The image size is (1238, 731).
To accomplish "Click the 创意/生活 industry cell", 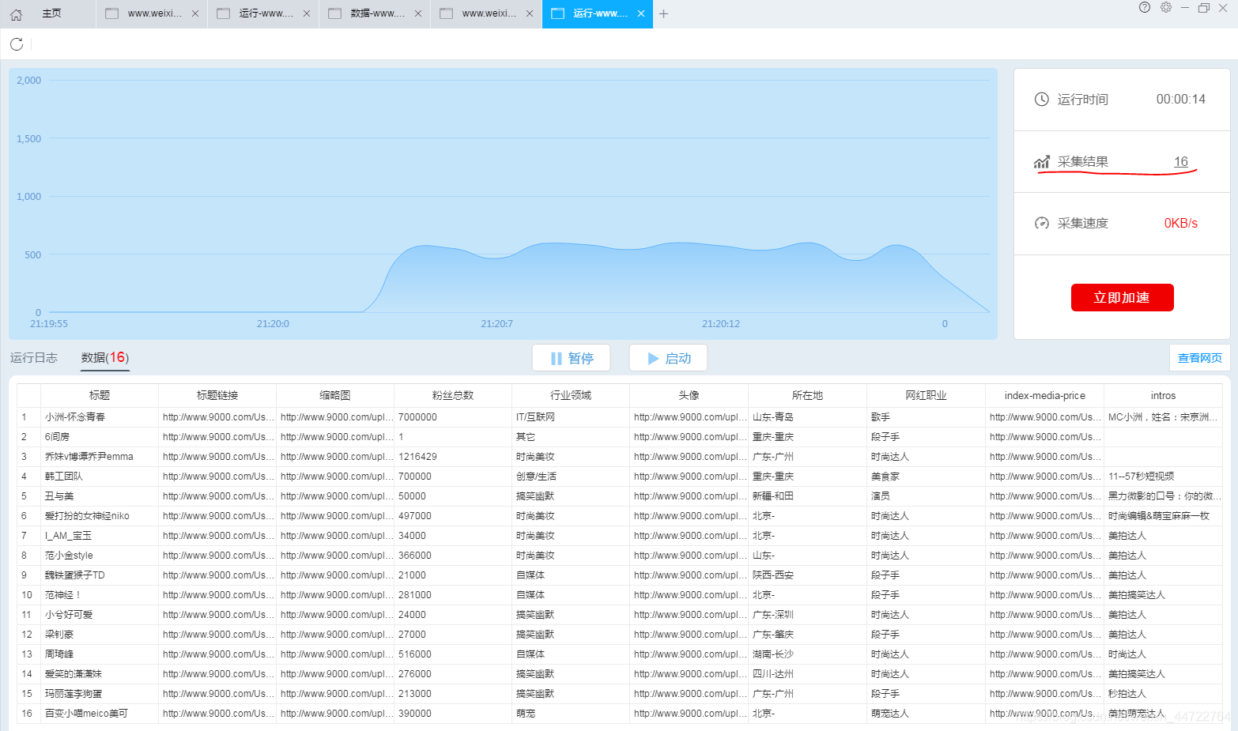I will point(571,477).
